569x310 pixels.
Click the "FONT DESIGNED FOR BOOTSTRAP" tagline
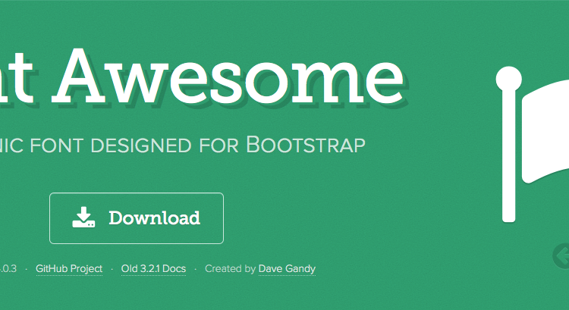[x=197, y=145]
